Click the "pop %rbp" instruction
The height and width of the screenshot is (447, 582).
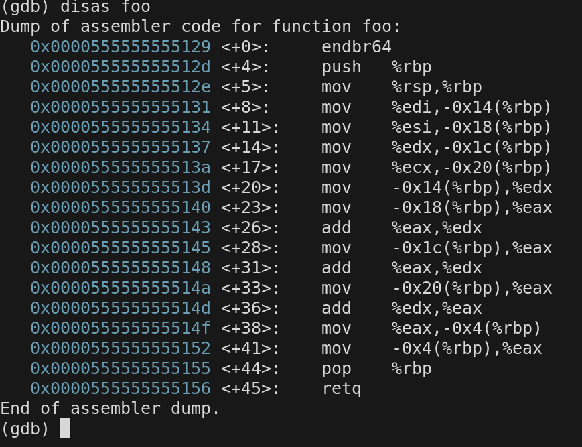pos(376,369)
